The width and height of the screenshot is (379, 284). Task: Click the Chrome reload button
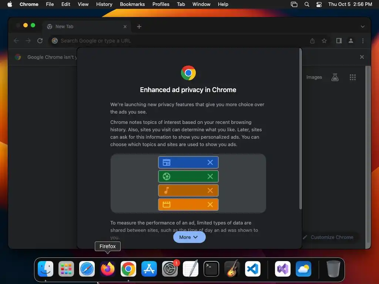pyautogui.click(x=40, y=41)
